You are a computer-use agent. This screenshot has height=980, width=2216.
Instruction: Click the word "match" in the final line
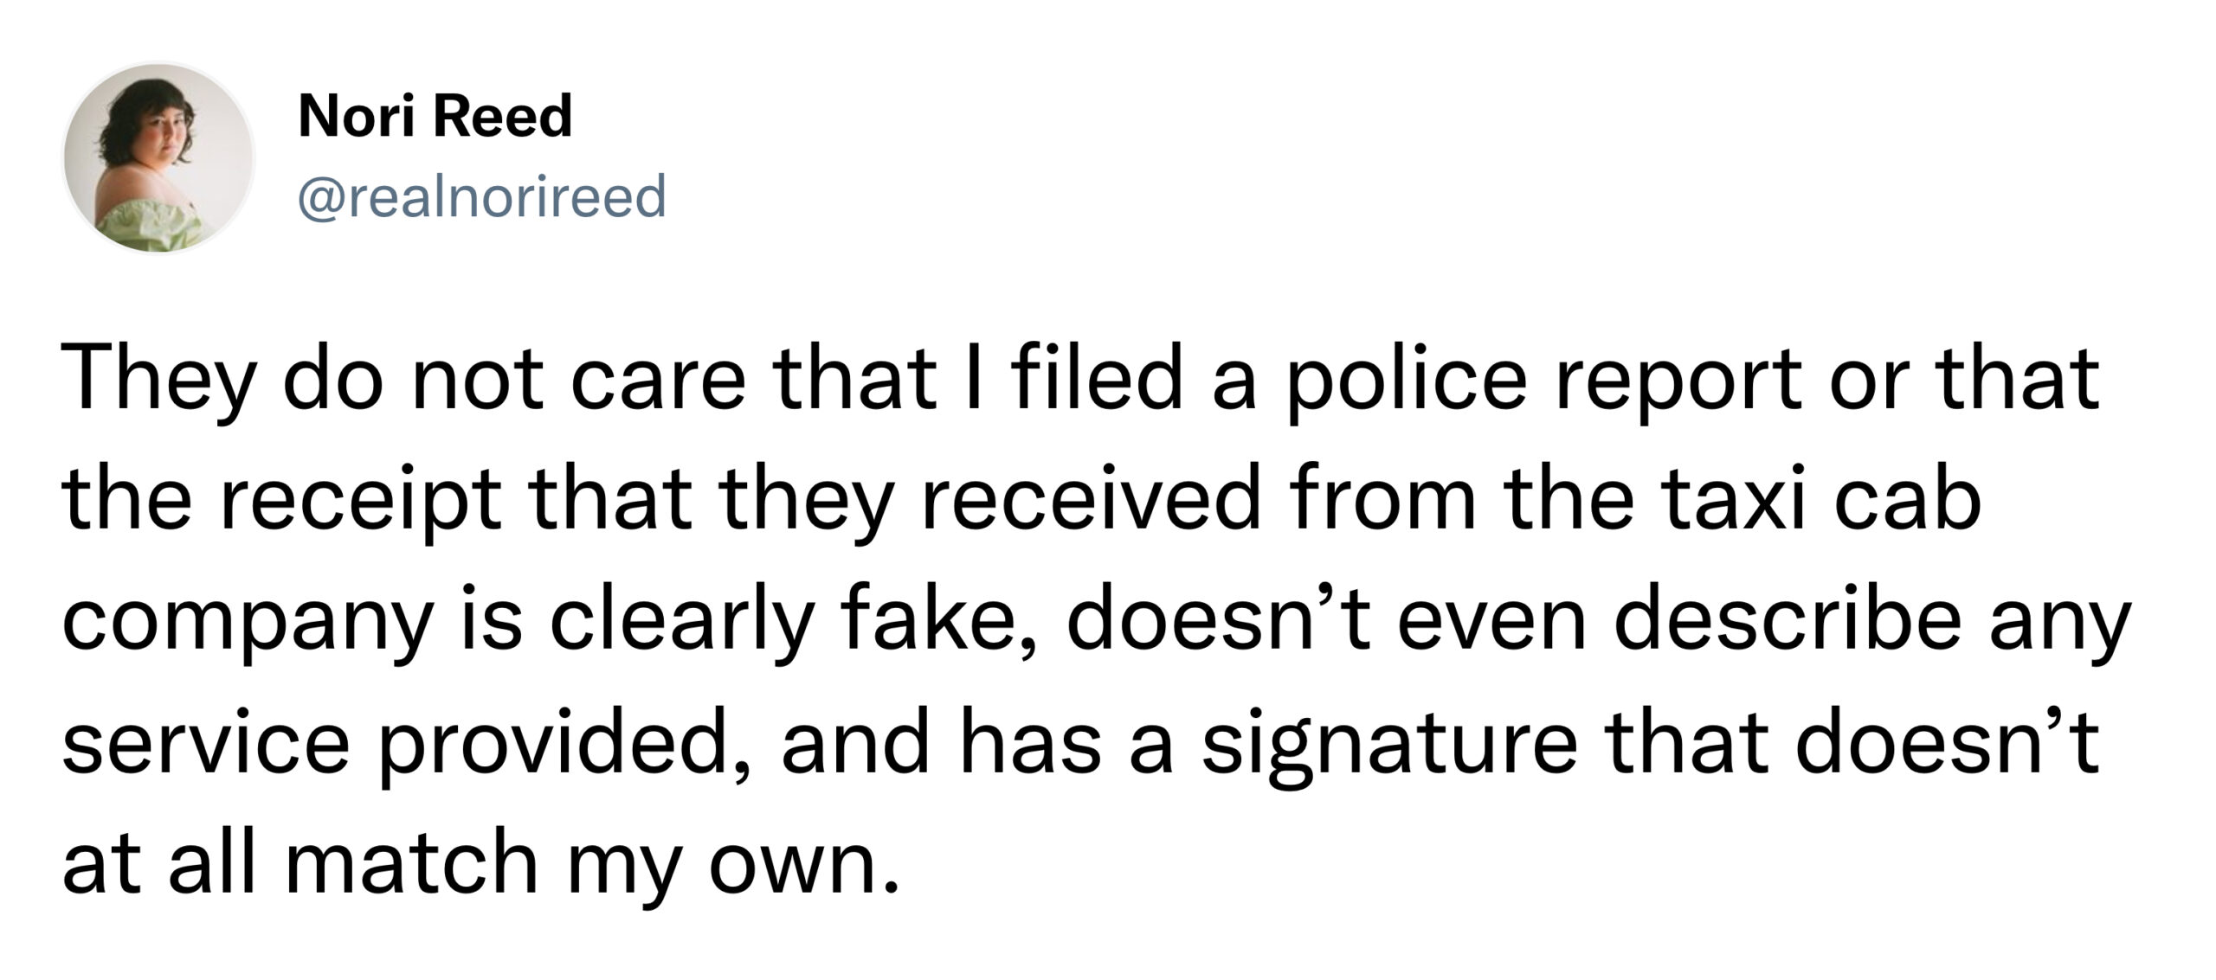411,864
